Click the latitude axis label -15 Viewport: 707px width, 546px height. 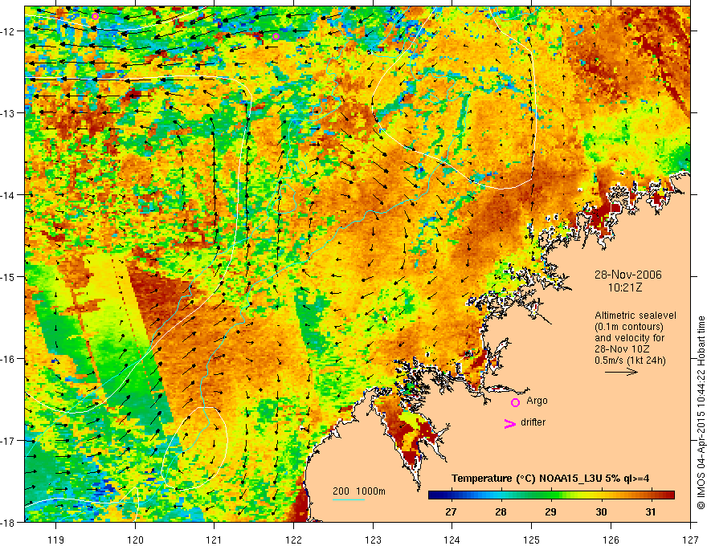point(7,276)
